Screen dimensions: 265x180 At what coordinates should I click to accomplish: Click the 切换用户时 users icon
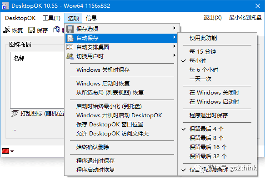click(x=70, y=56)
